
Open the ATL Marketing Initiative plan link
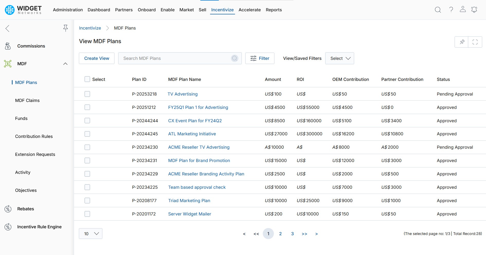pos(192,134)
